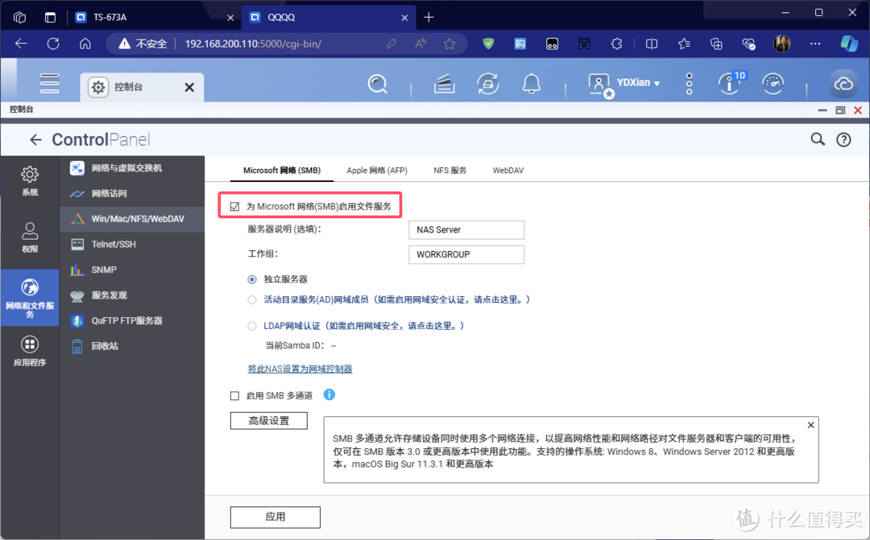This screenshot has width=870, height=540.
Task: Open the three-dot more options menu
Action: point(689,83)
